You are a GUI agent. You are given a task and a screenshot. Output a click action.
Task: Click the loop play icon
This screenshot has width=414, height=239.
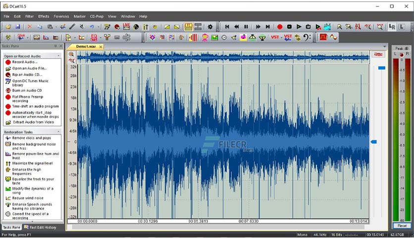308,27
